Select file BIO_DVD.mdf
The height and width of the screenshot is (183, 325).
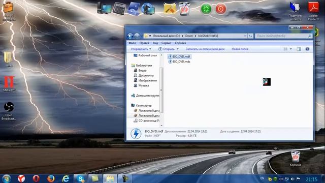pyautogui.click(x=179, y=56)
